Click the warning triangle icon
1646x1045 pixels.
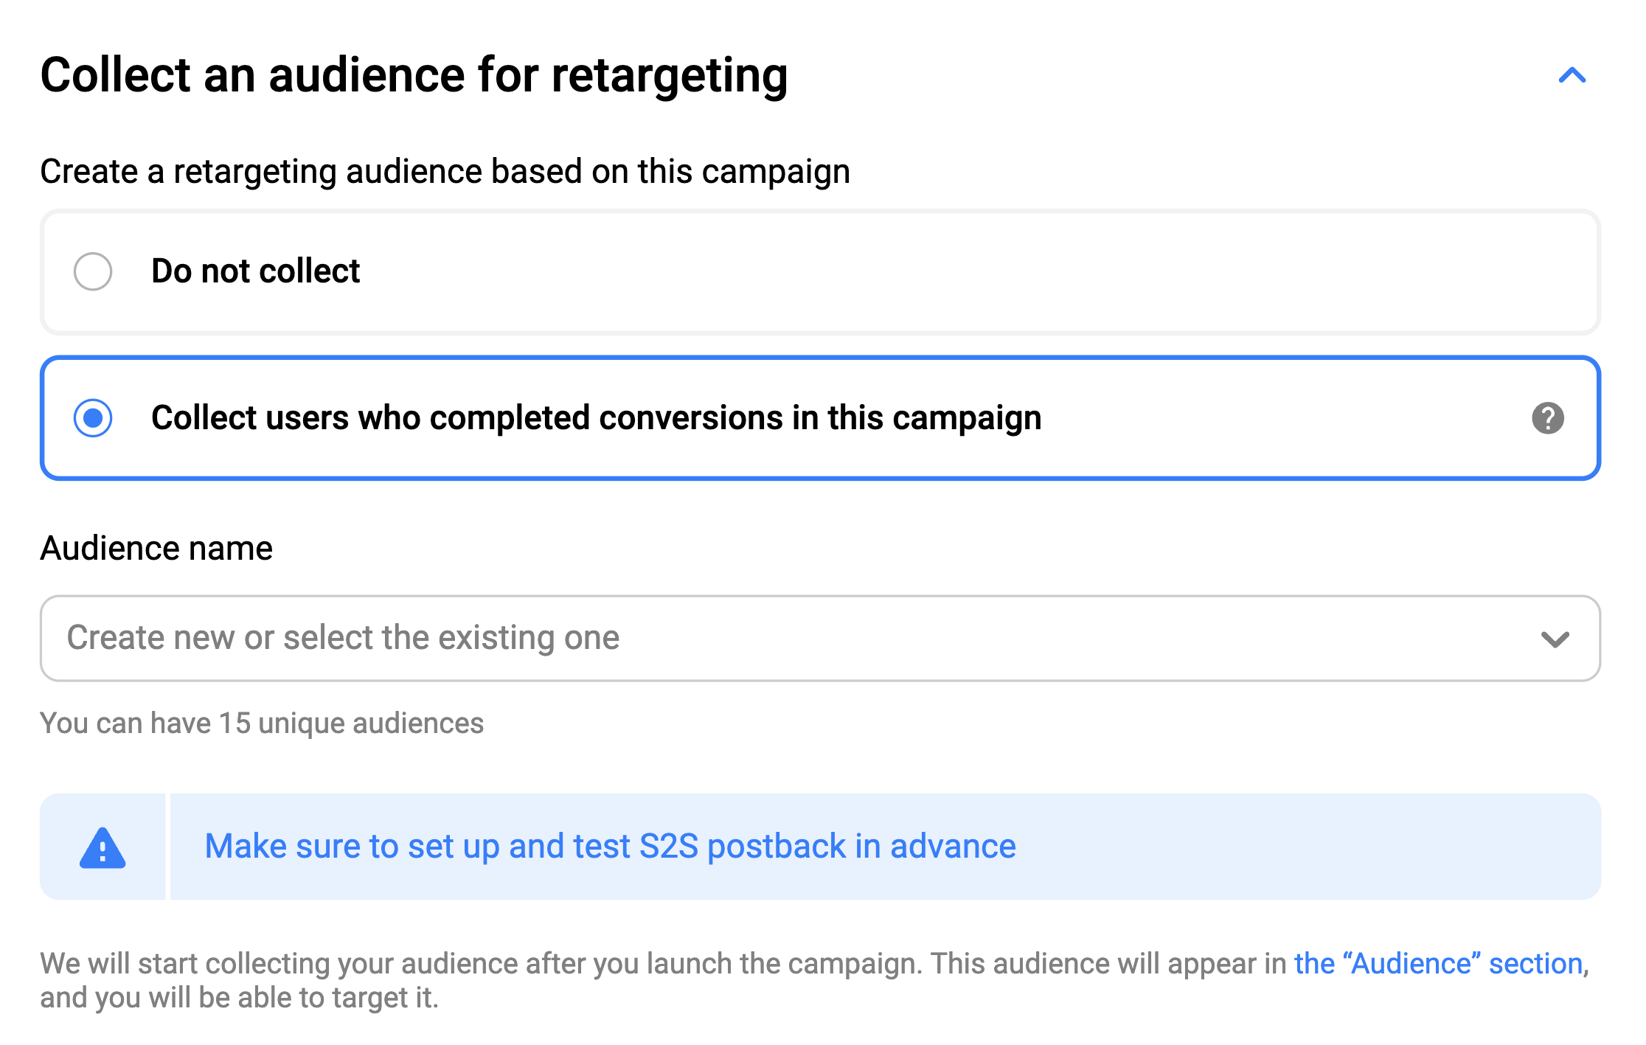point(103,848)
